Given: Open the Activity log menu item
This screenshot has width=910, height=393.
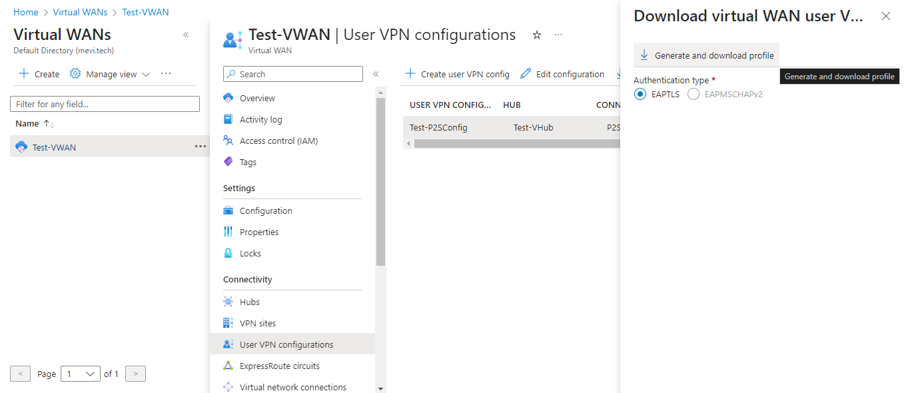Looking at the screenshot, I should click(261, 119).
